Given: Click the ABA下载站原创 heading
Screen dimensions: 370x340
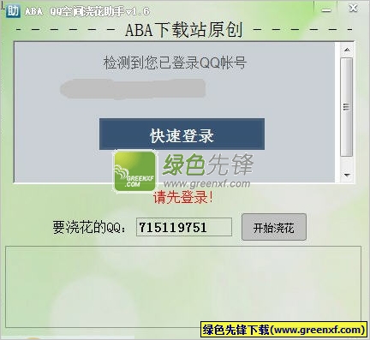Looking at the screenshot, I should point(184,30).
